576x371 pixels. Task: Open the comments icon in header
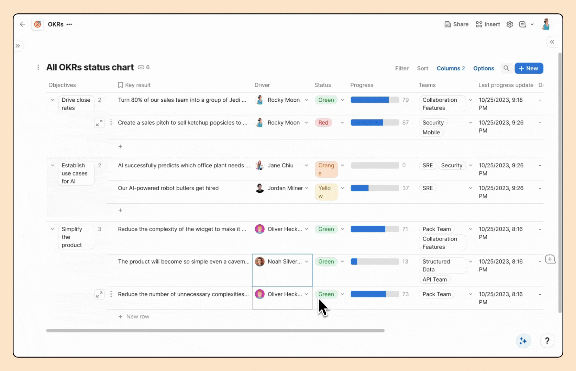click(x=522, y=24)
